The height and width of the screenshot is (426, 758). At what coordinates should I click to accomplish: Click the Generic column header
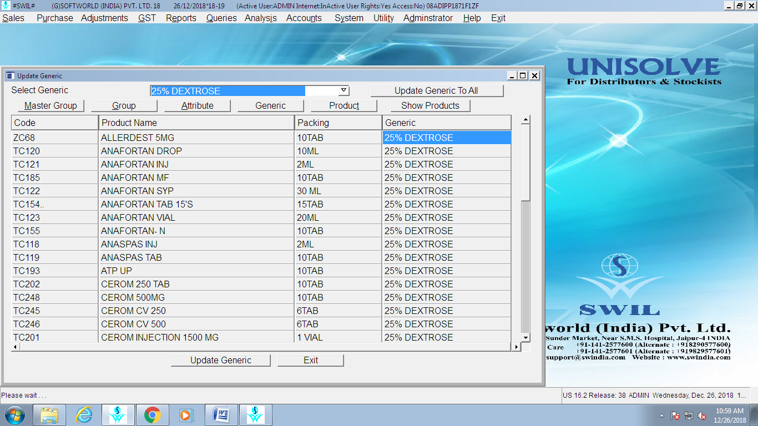pyautogui.click(x=447, y=123)
